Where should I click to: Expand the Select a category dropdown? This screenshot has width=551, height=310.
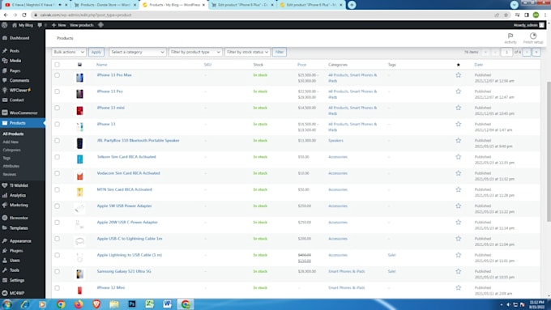pos(137,52)
